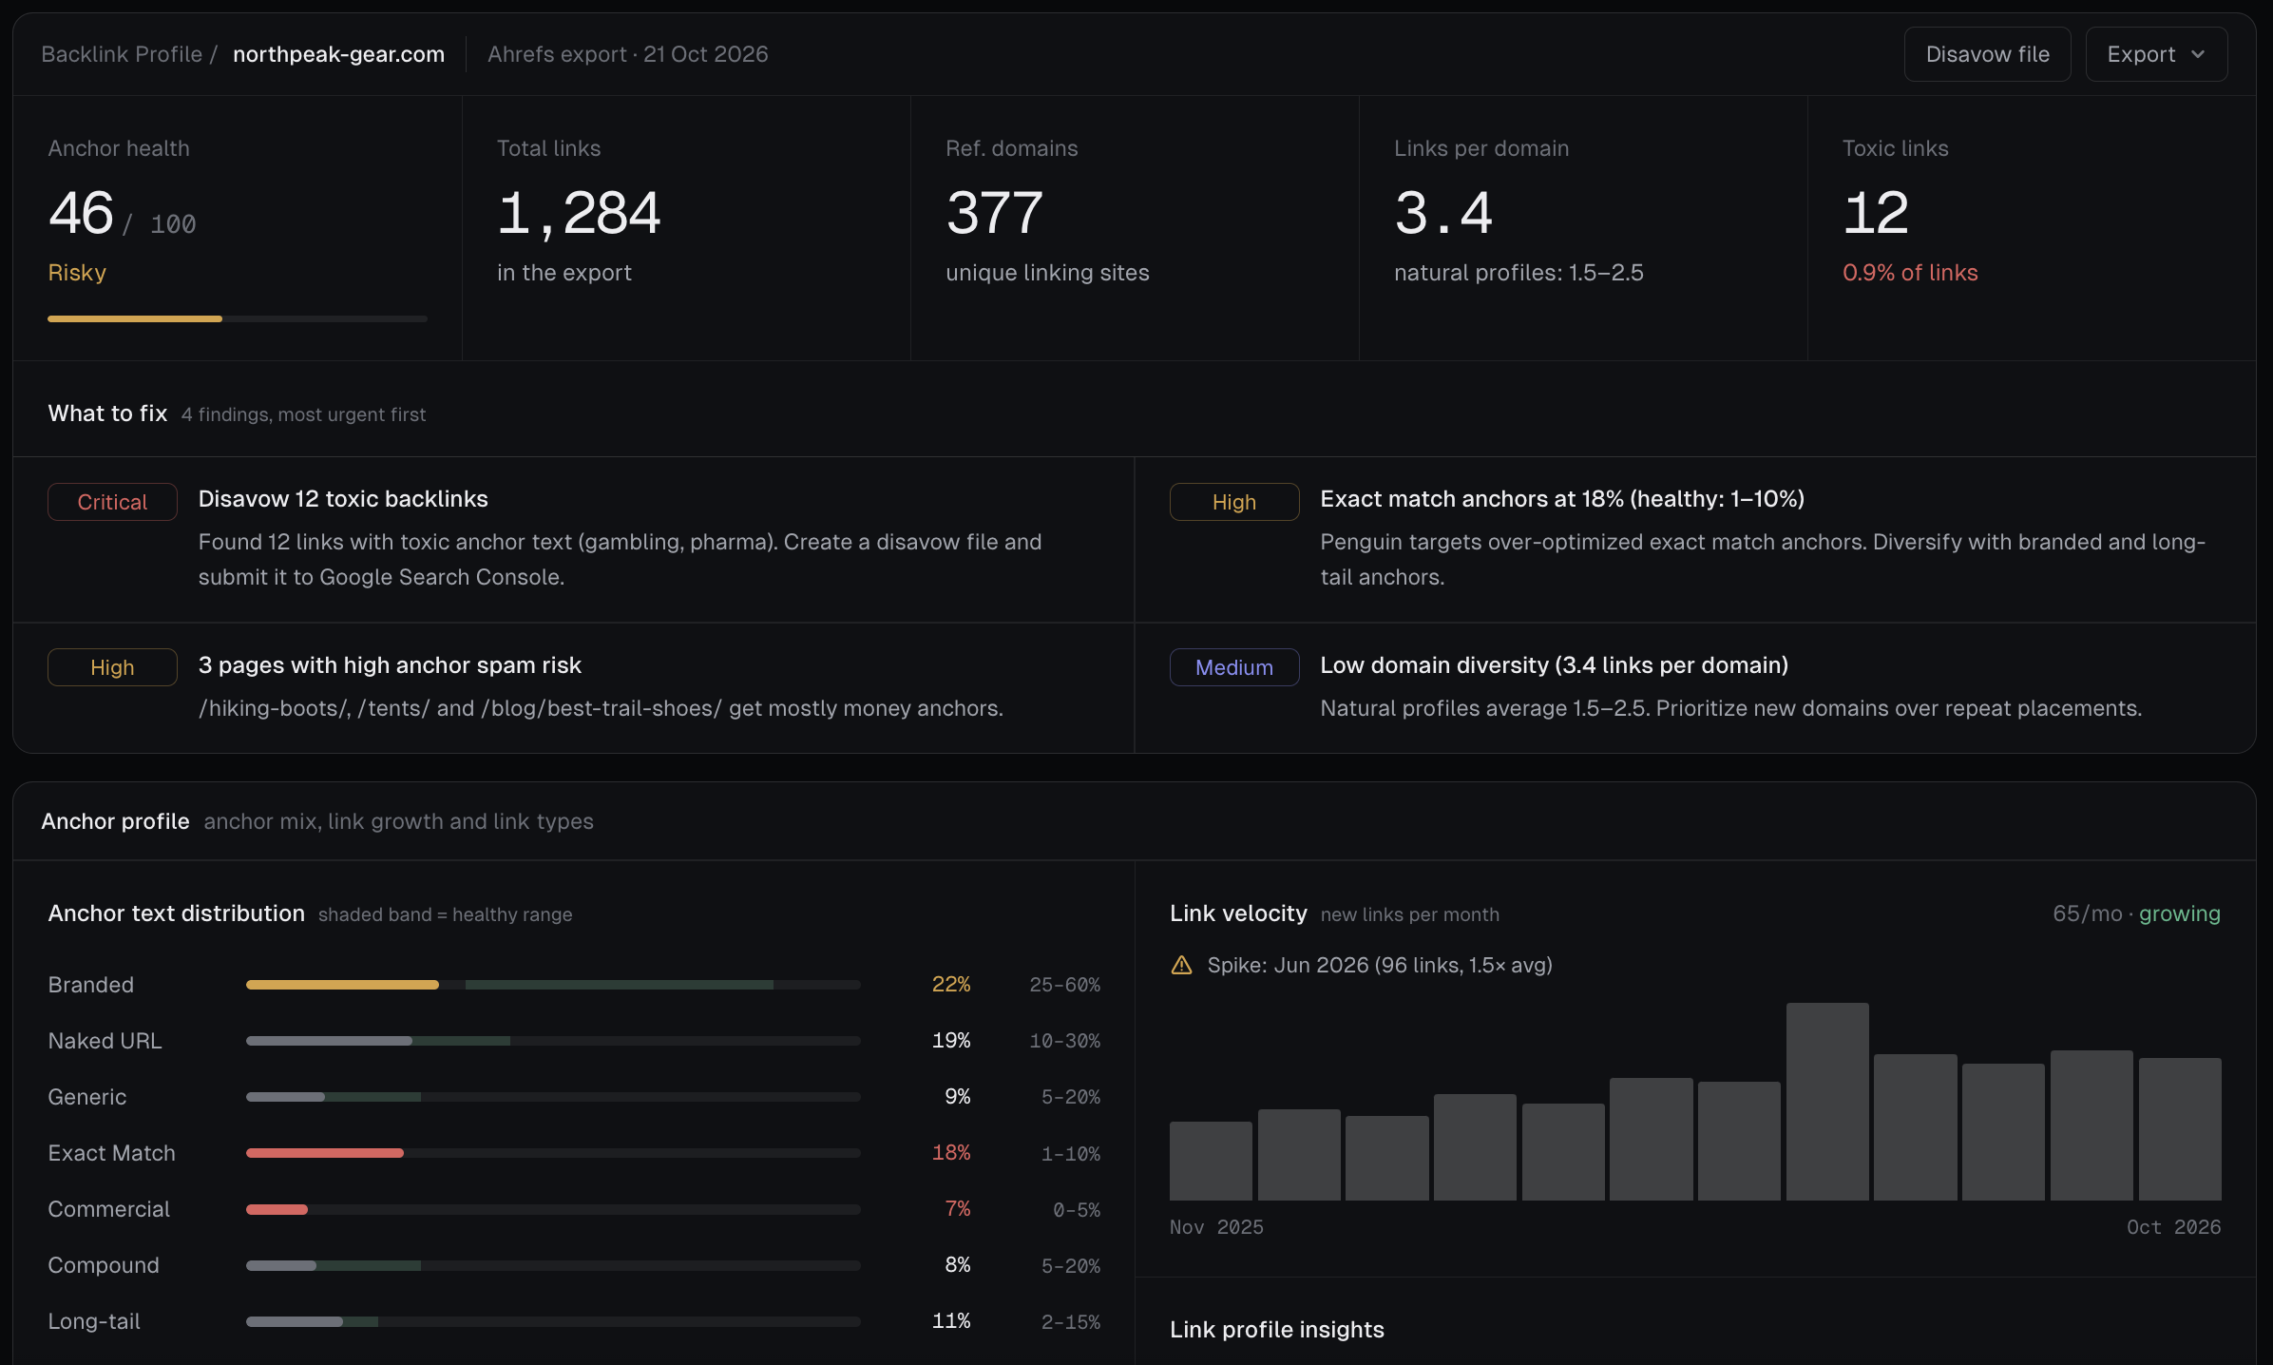Click the High badge for anchor spam risk
The image size is (2273, 1365).
coord(112,667)
